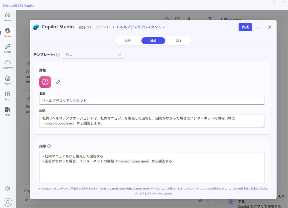Switch to the 試す tab
Image resolution: width=288 pixels, height=208 pixels.
[179, 41]
